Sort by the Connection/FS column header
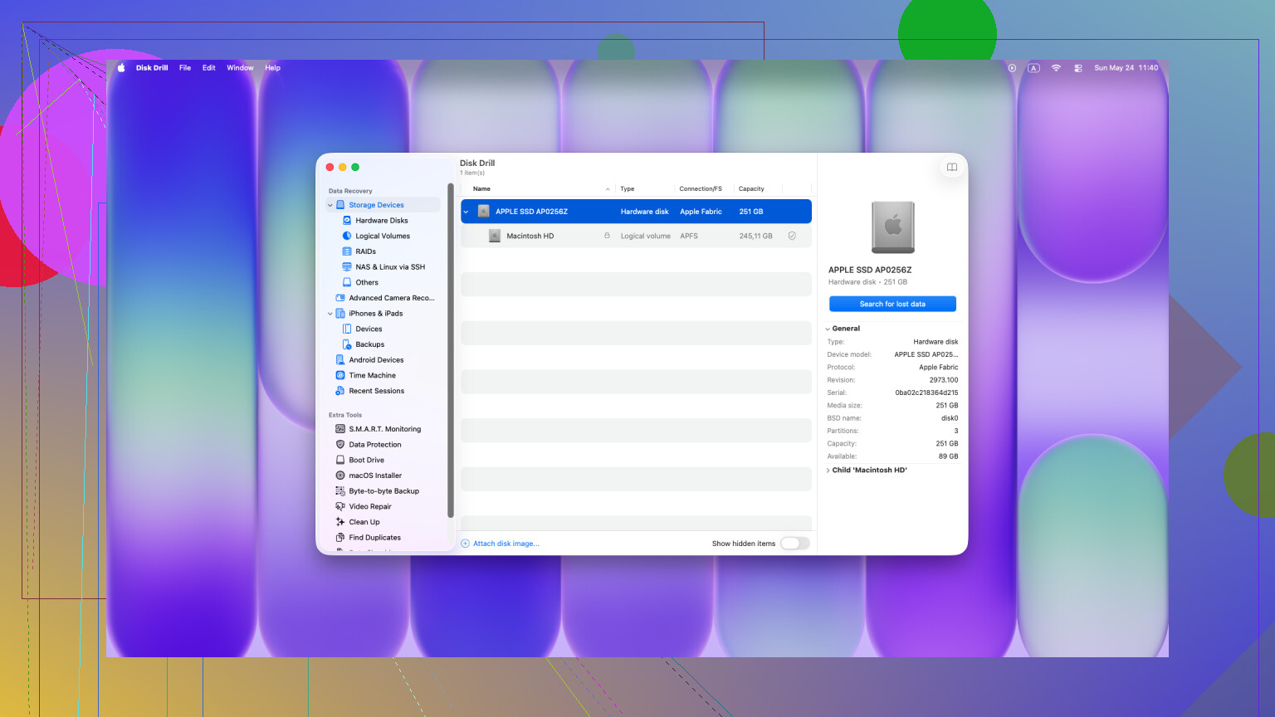Viewport: 1275px width, 717px height. (701, 189)
